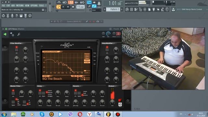Toggle wait for input before recording
Image resolution: width=208 pixels, height=117 pixels.
(x=65, y=2)
